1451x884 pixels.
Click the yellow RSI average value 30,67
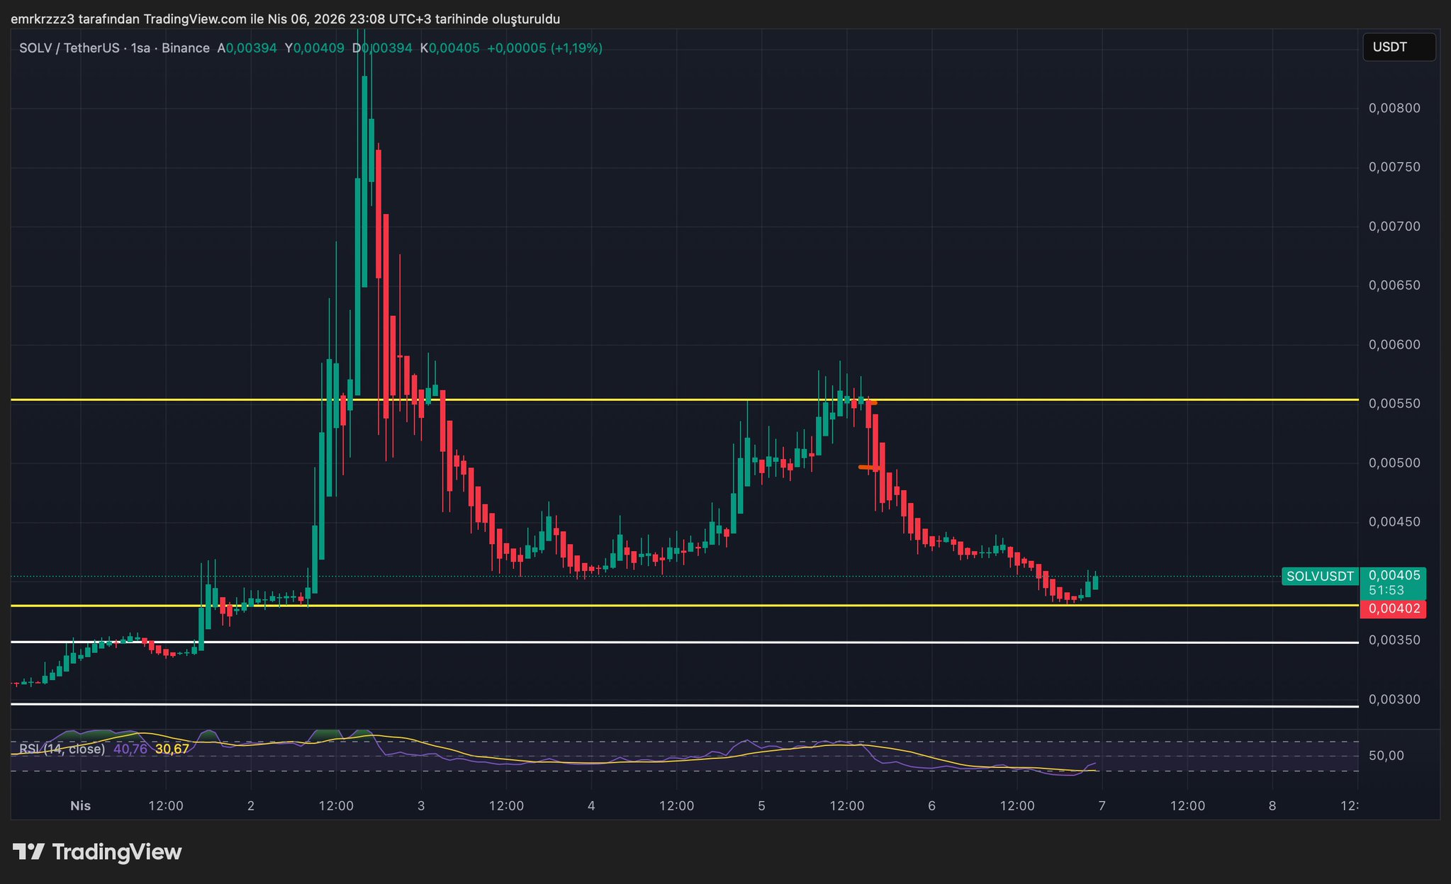172,749
